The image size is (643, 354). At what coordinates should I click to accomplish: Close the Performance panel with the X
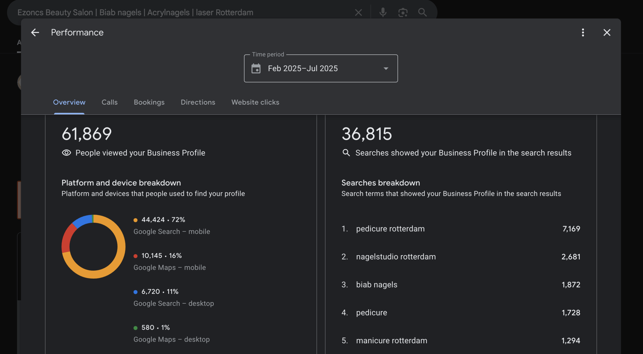(607, 33)
